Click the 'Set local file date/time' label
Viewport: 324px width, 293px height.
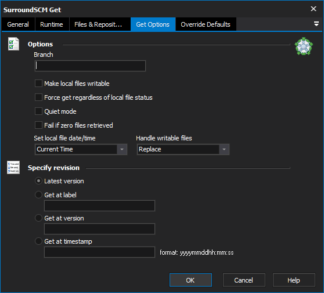[64, 138]
